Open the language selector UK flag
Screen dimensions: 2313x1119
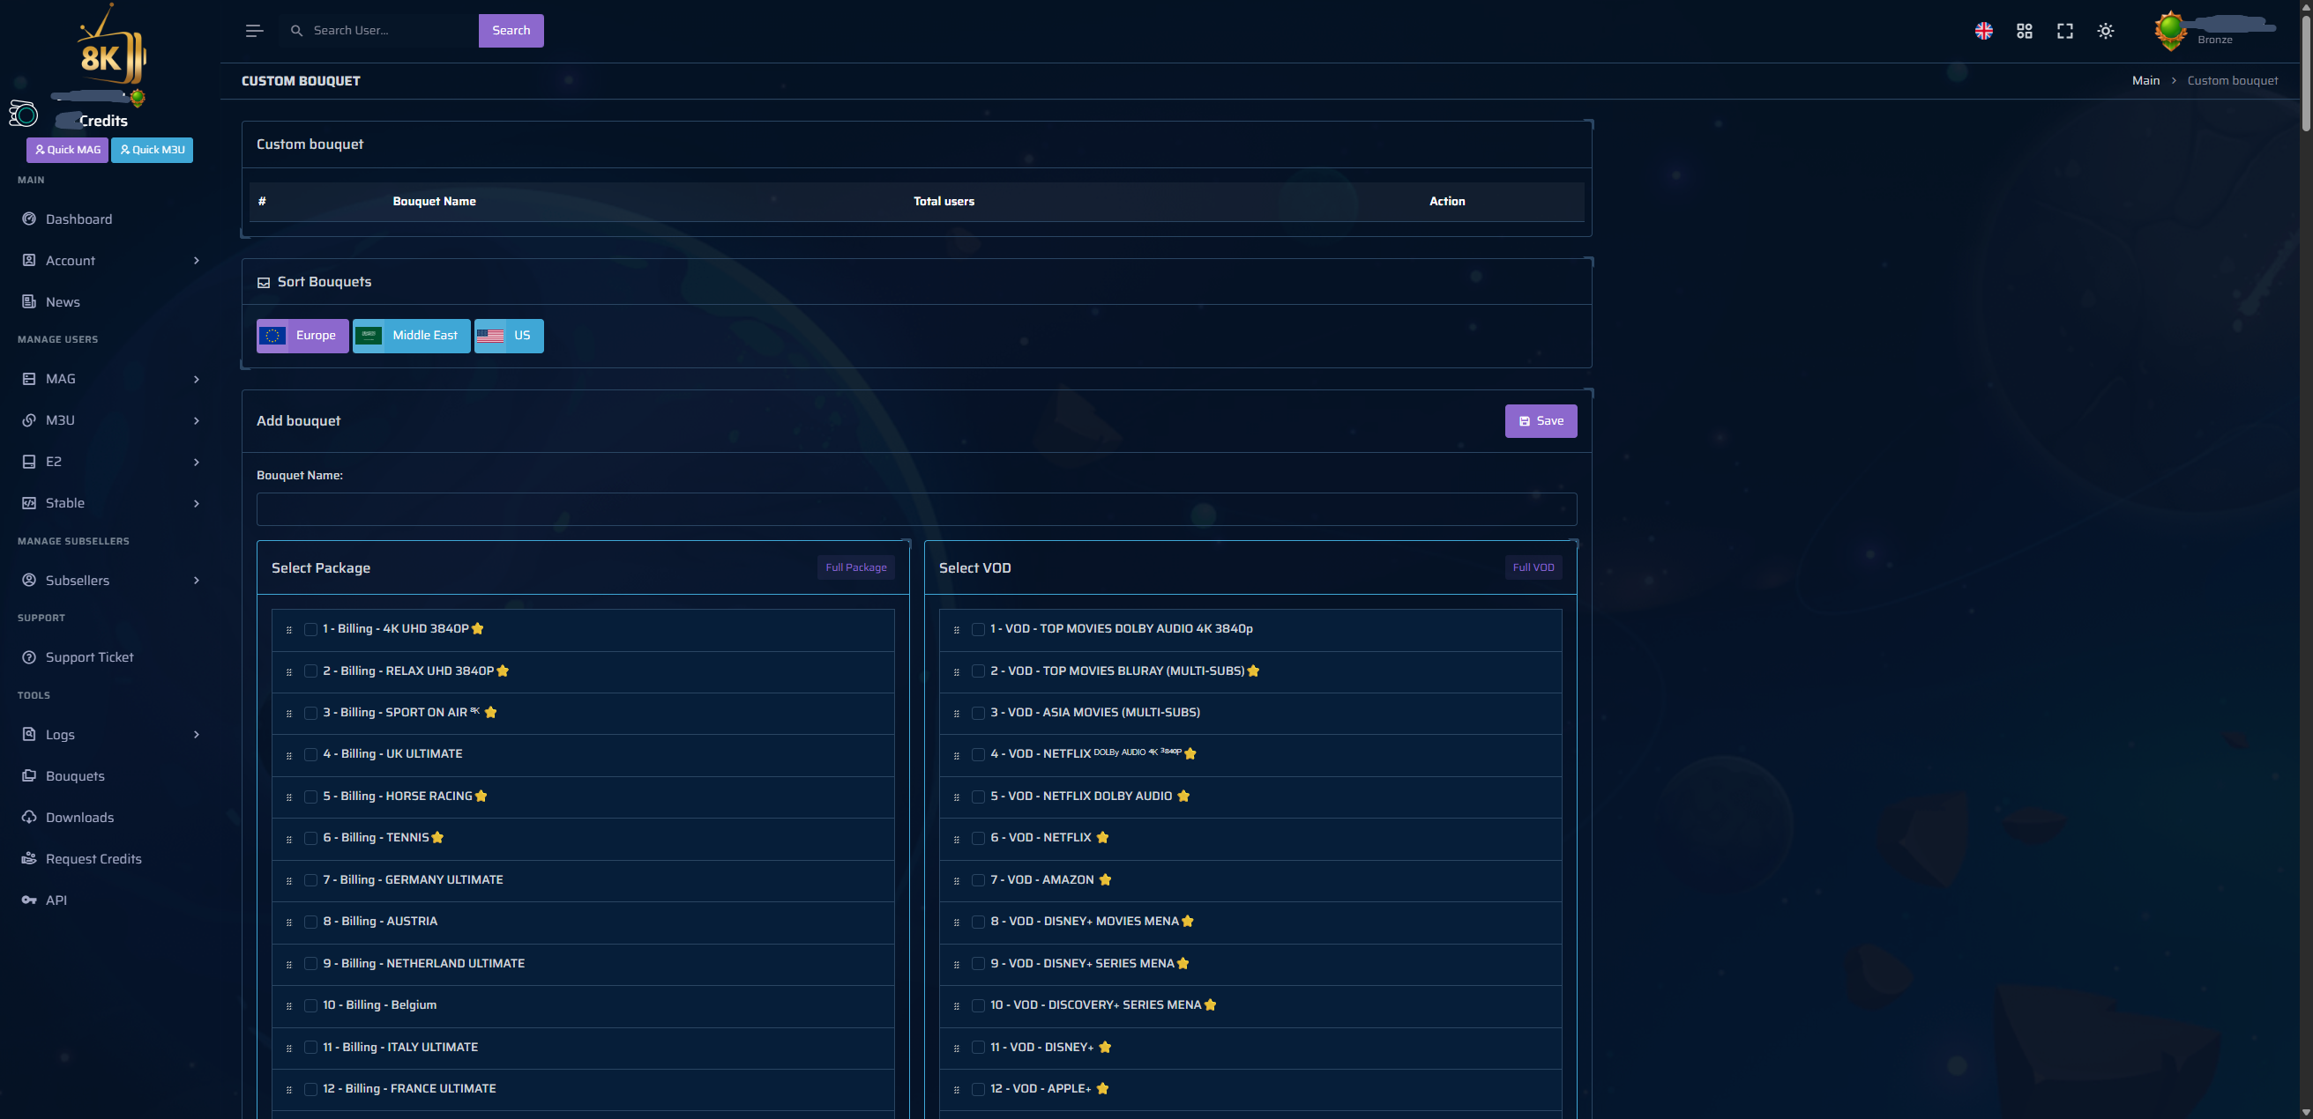click(1983, 31)
